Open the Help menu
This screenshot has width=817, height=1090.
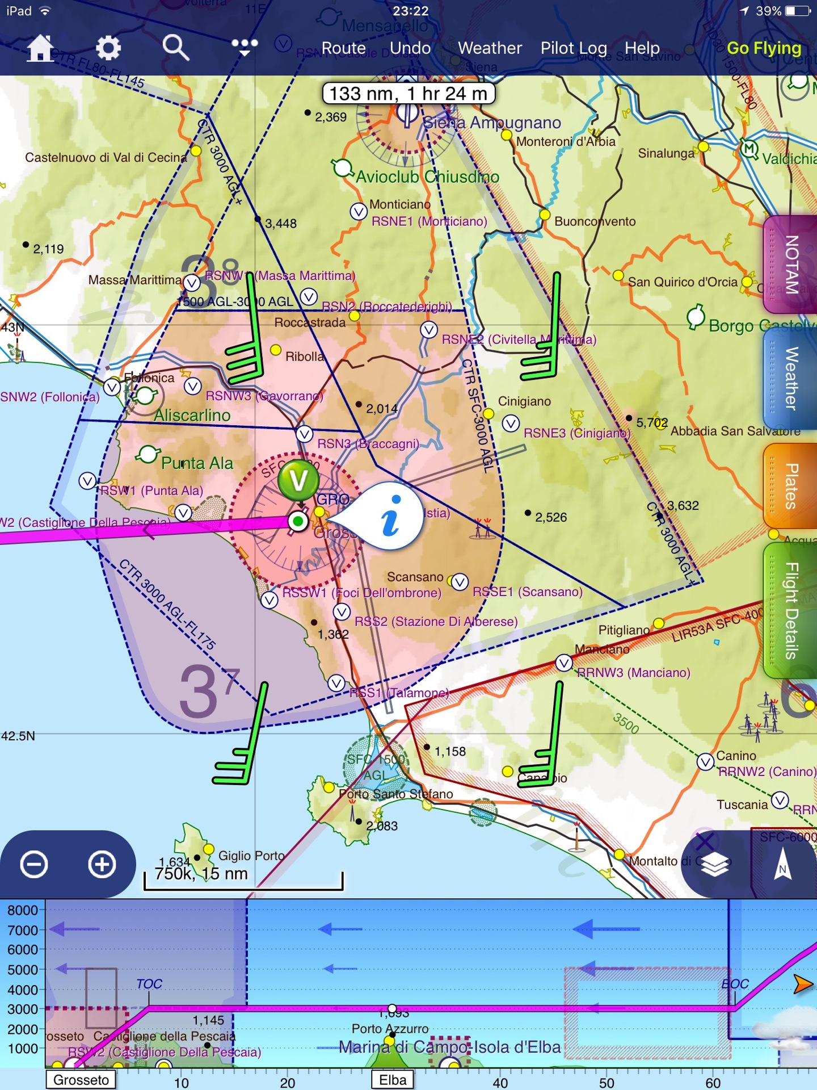[x=642, y=48]
